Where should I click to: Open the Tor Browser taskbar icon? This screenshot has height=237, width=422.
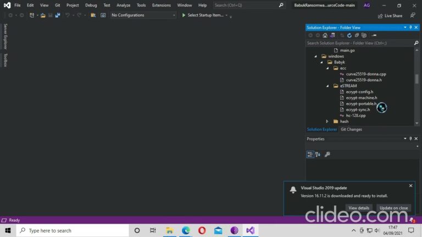tap(234, 230)
